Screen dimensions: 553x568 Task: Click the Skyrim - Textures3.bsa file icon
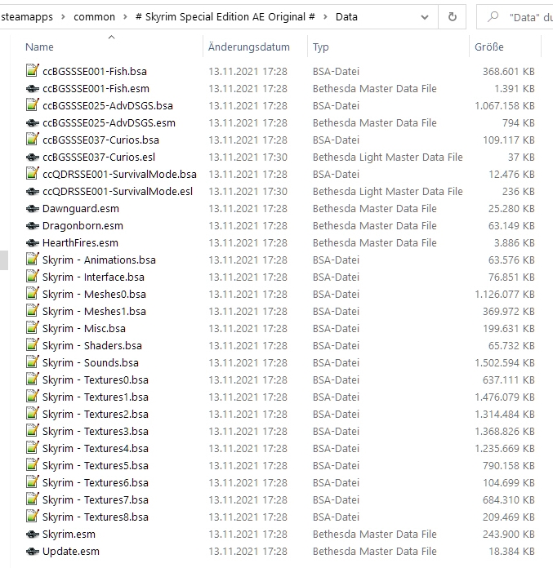pos(33,431)
